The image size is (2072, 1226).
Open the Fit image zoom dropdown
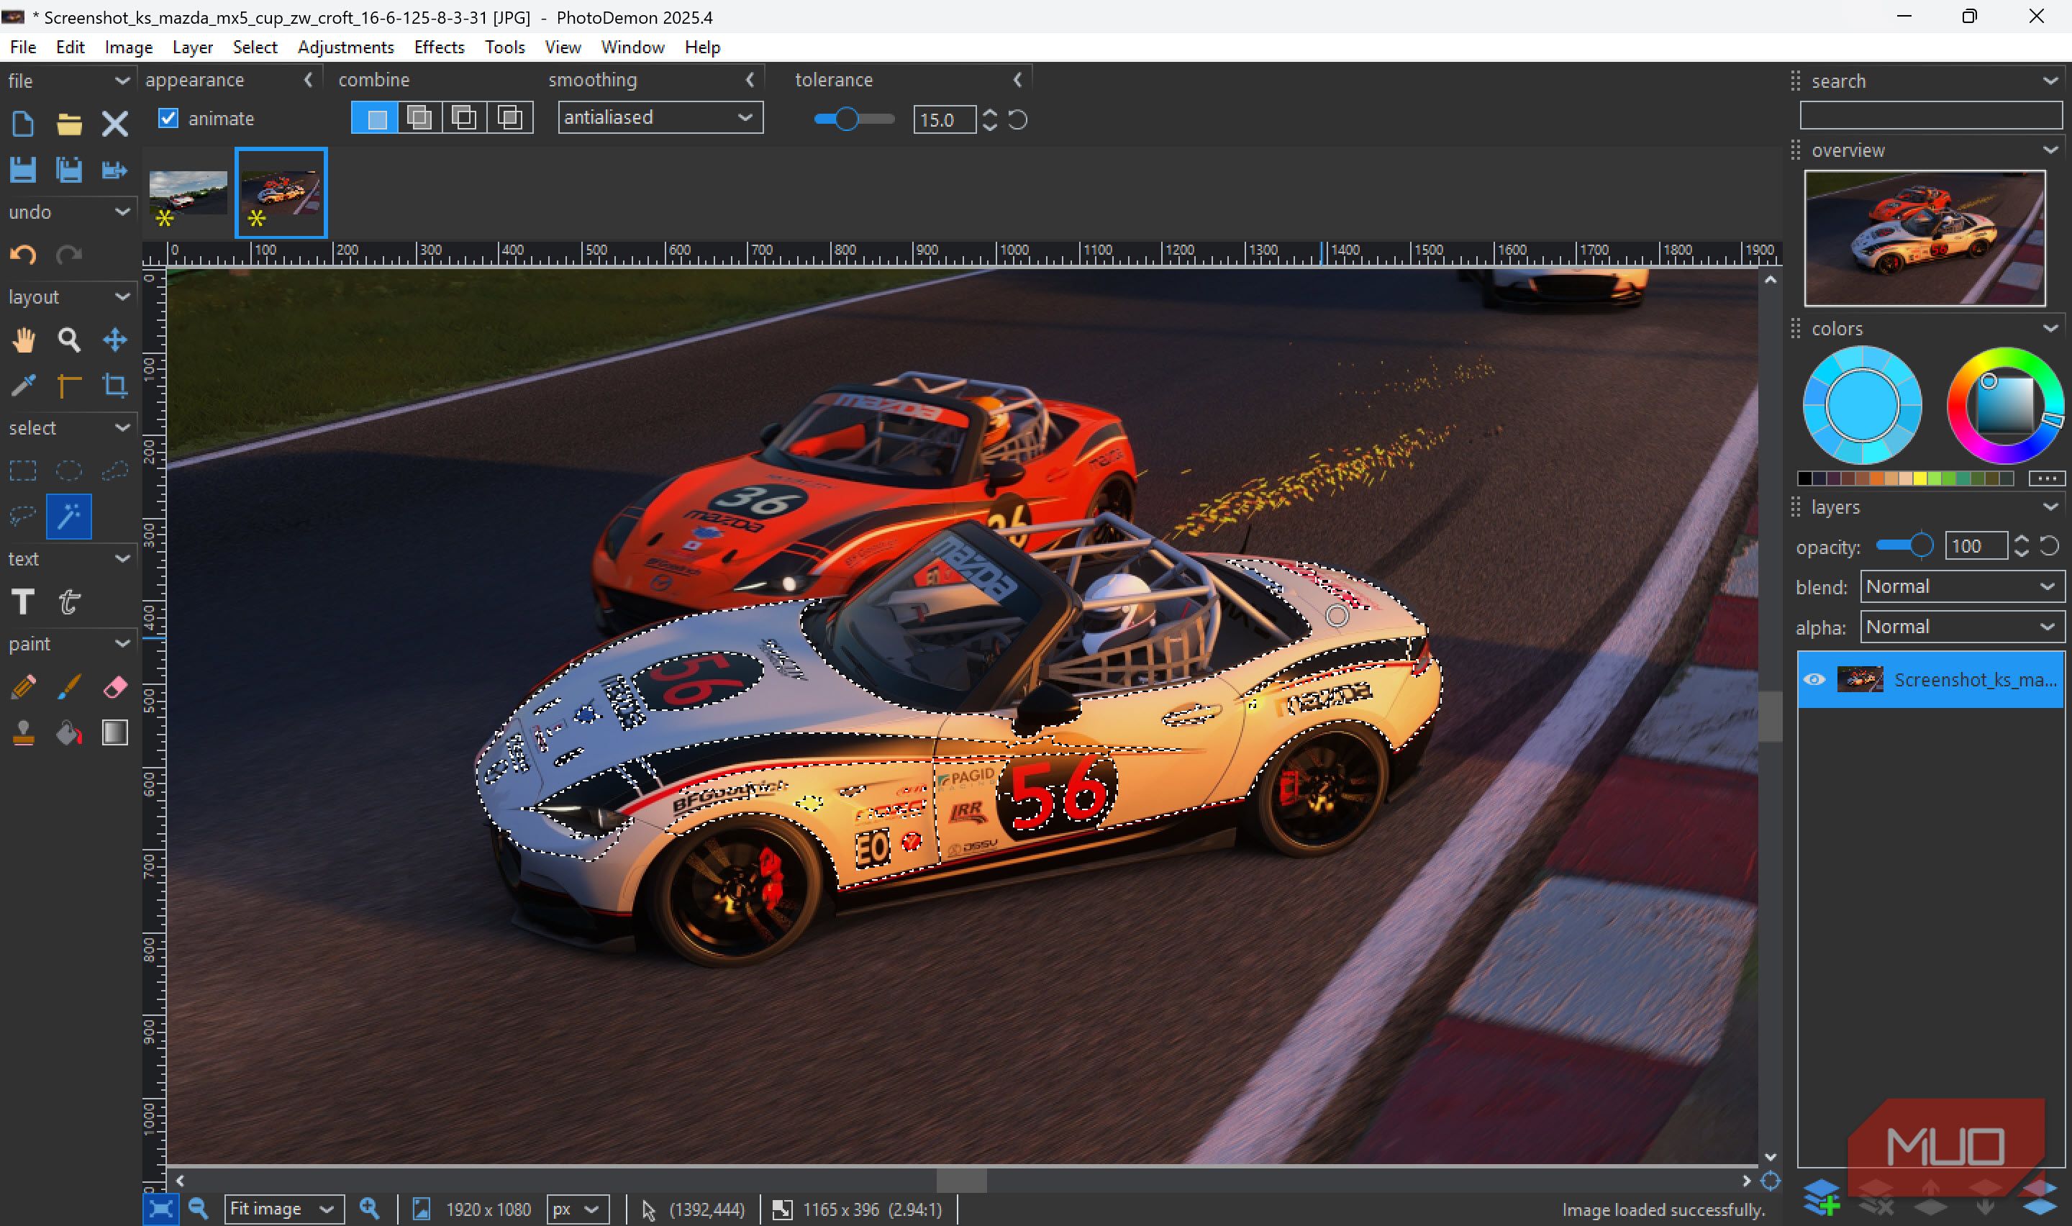tap(283, 1209)
